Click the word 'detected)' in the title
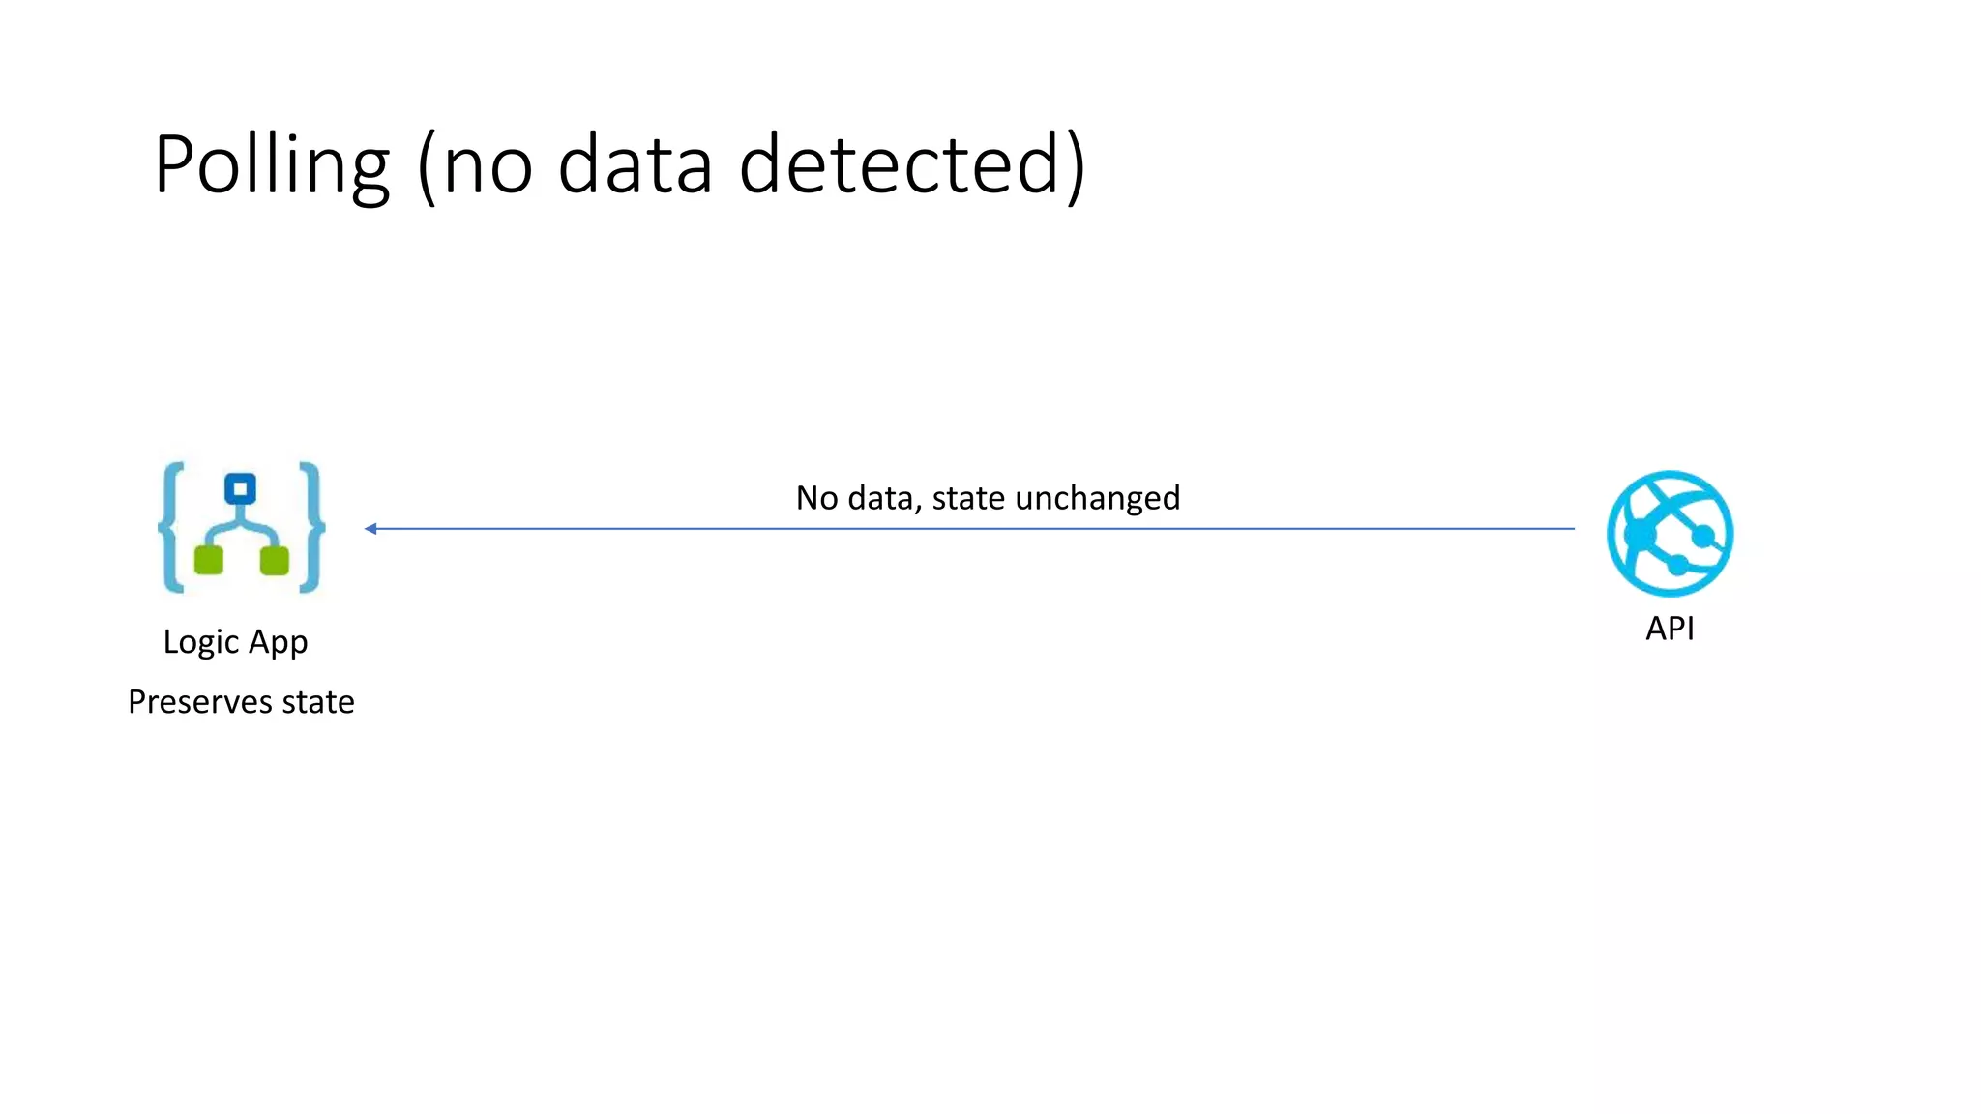 912,164
